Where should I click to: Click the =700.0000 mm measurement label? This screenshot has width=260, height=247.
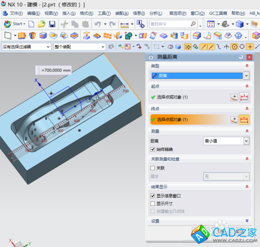(x=54, y=70)
